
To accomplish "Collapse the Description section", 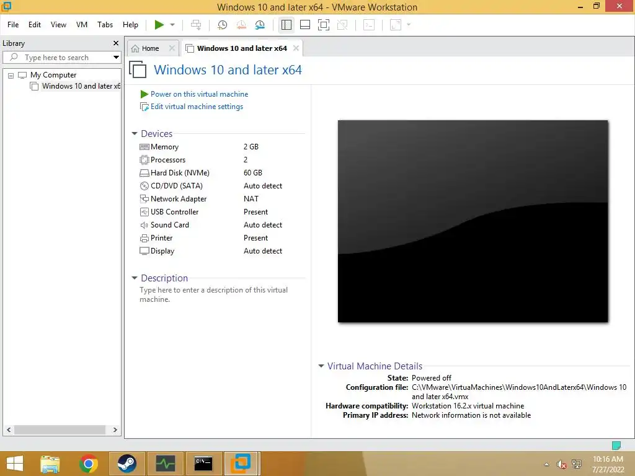I will (135, 278).
